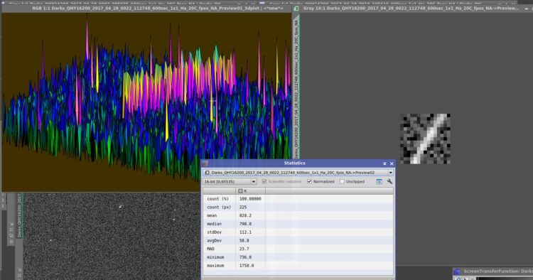Click the 3D plot image view

(146, 102)
